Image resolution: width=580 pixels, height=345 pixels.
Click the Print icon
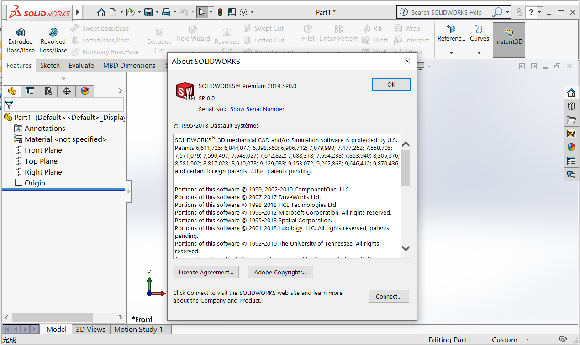coord(166,12)
